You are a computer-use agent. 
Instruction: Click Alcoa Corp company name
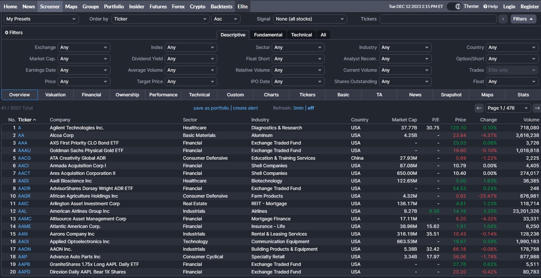tap(62, 135)
